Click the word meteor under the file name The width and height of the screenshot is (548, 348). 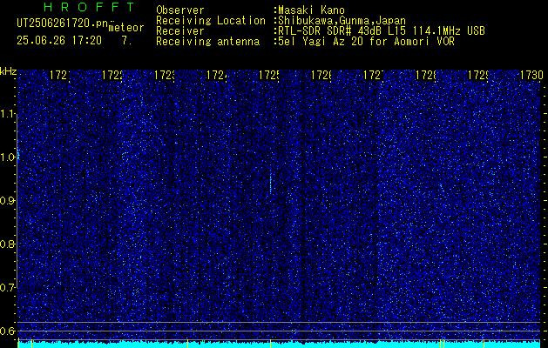click(126, 28)
